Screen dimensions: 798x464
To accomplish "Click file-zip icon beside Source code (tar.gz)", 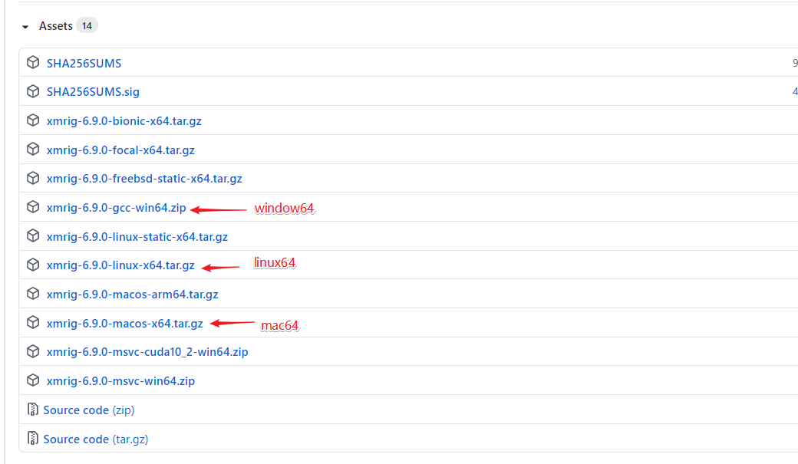I will [33, 439].
